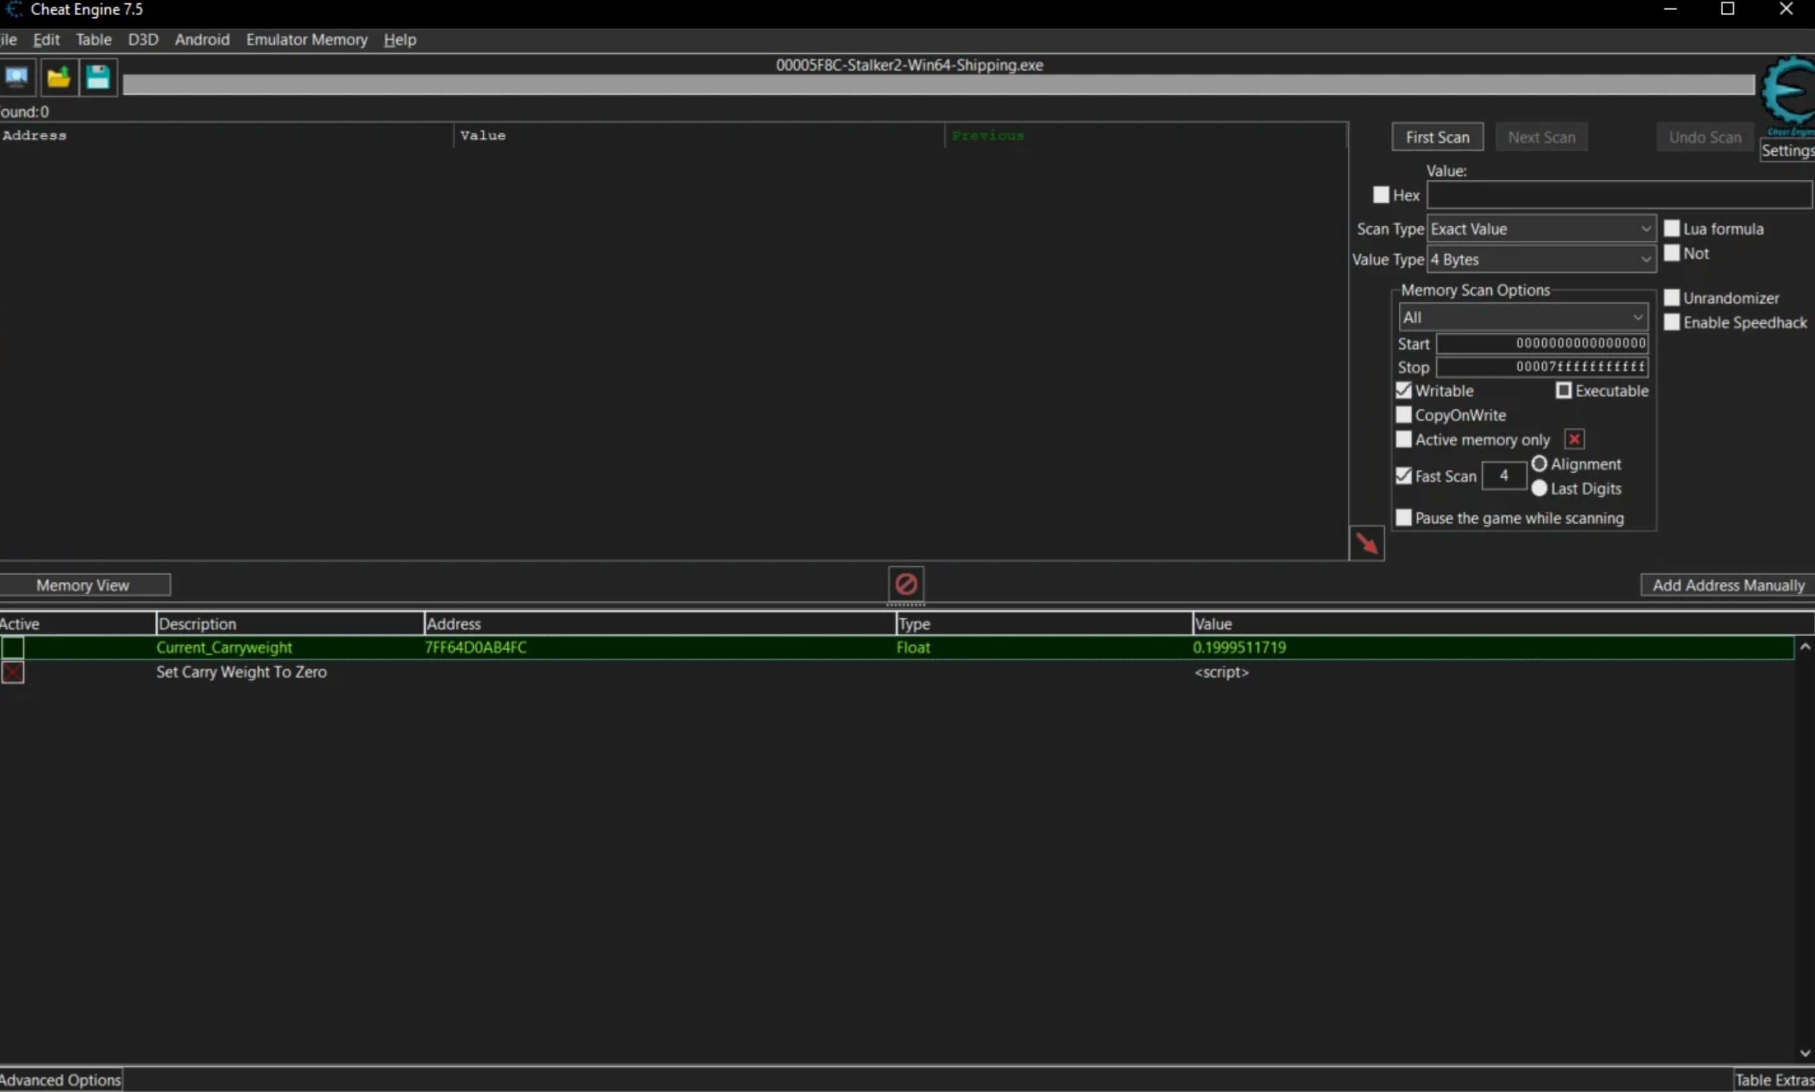
Task: Click Add Address Manually button
Action: point(1728,585)
